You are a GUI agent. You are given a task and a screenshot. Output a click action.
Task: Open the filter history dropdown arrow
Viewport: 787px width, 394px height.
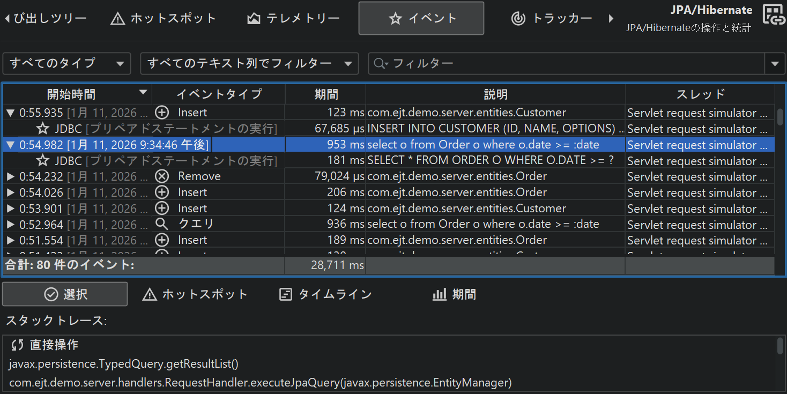pos(775,64)
